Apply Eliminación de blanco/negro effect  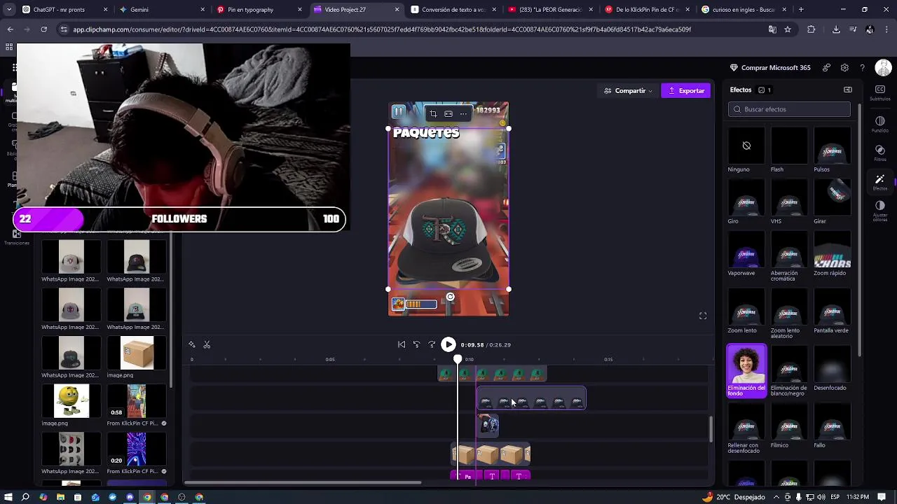tap(789, 371)
